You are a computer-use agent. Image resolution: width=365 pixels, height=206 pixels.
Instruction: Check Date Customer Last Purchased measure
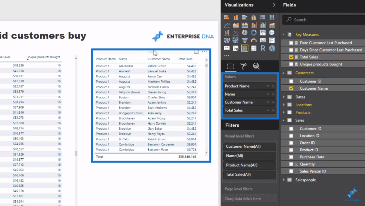[291, 43]
